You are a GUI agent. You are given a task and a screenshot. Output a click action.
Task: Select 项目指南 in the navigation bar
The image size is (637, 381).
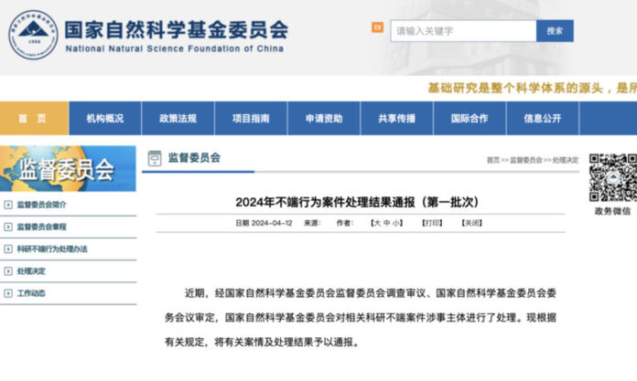coord(251,118)
